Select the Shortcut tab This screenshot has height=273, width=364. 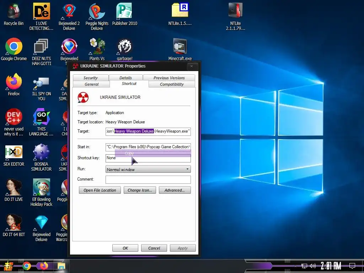tap(129, 84)
